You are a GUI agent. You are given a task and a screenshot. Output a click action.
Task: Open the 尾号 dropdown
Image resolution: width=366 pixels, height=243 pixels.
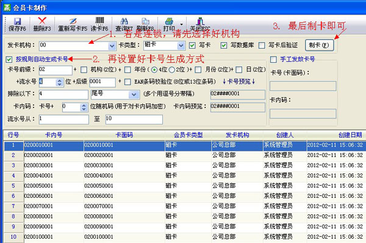tap(134, 95)
